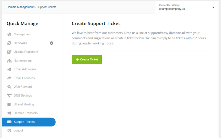Click the cPanel Hosting server icon
The height and width of the screenshot is (138, 221).
click(9, 104)
